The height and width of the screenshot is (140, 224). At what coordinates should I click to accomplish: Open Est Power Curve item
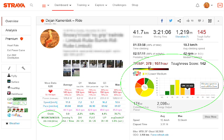[x=16, y=50]
